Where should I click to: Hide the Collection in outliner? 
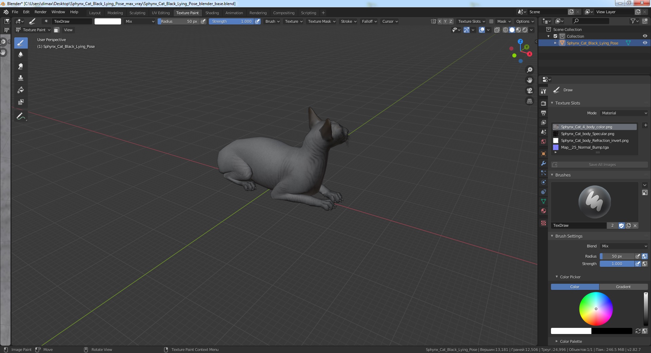(645, 36)
